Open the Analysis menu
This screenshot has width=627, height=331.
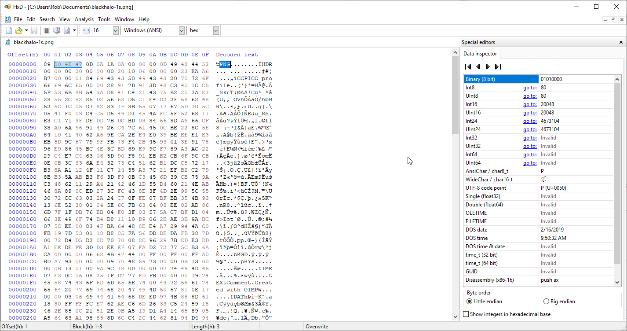point(84,19)
